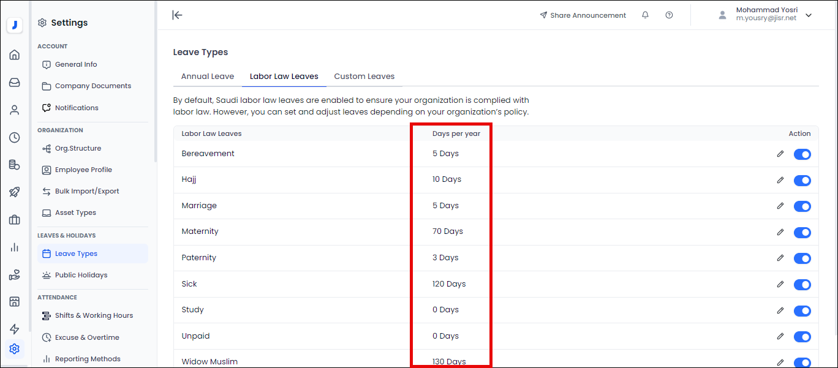Open the Custom Leaves tab
The image size is (838, 368).
(364, 77)
